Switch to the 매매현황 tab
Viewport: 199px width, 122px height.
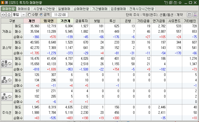click(x=9, y=9)
